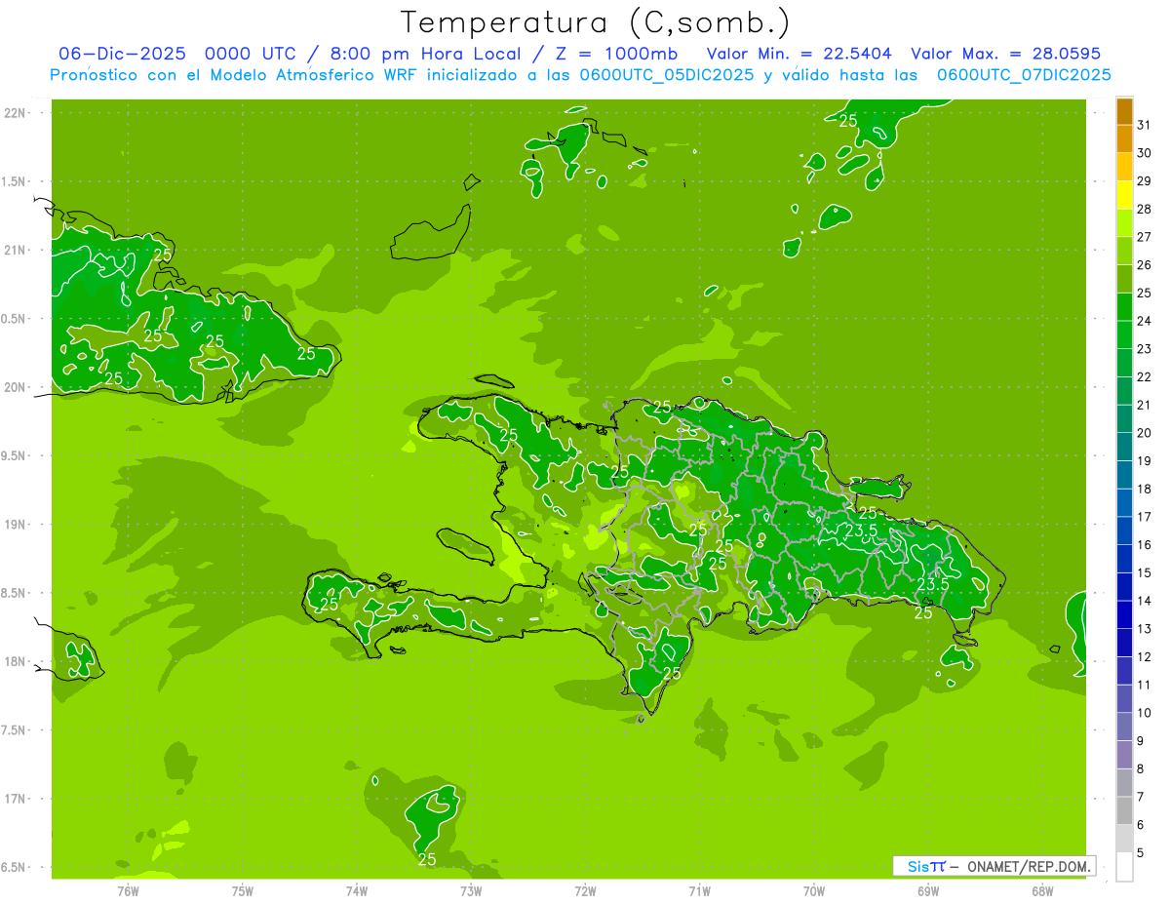The image size is (1170, 904).
Task: Click the latitude axis label 19N
Action: (x=17, y=525)
